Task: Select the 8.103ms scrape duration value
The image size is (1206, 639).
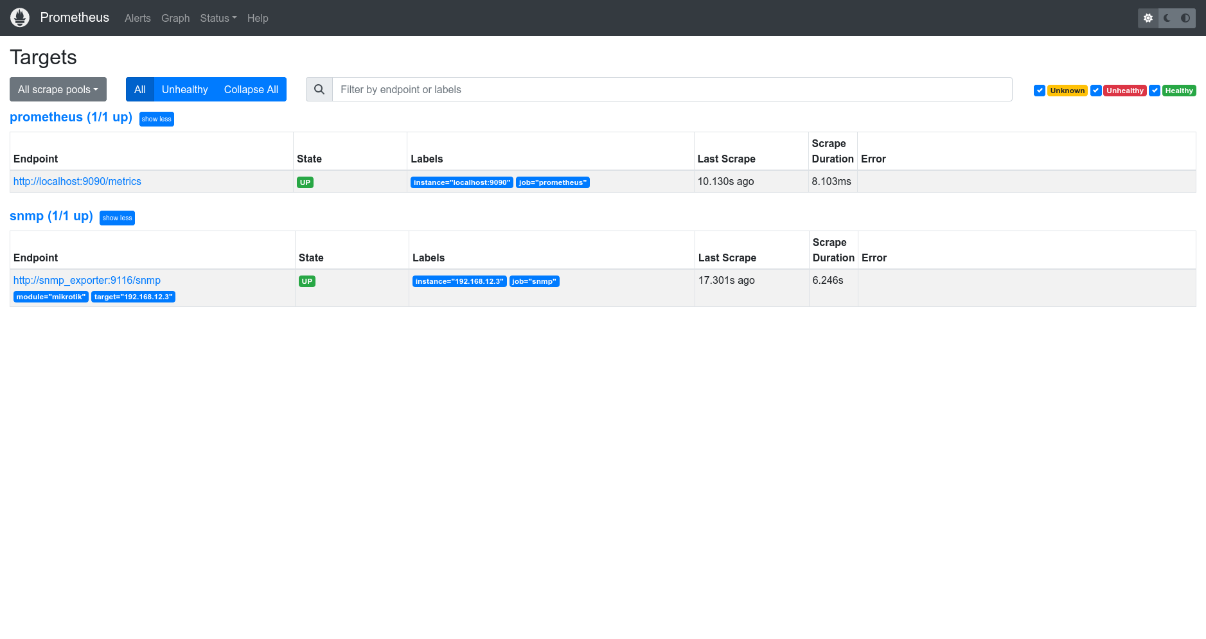Action: (x=831, y=181)
